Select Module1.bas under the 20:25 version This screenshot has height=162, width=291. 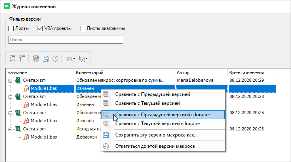click(44, 121)
